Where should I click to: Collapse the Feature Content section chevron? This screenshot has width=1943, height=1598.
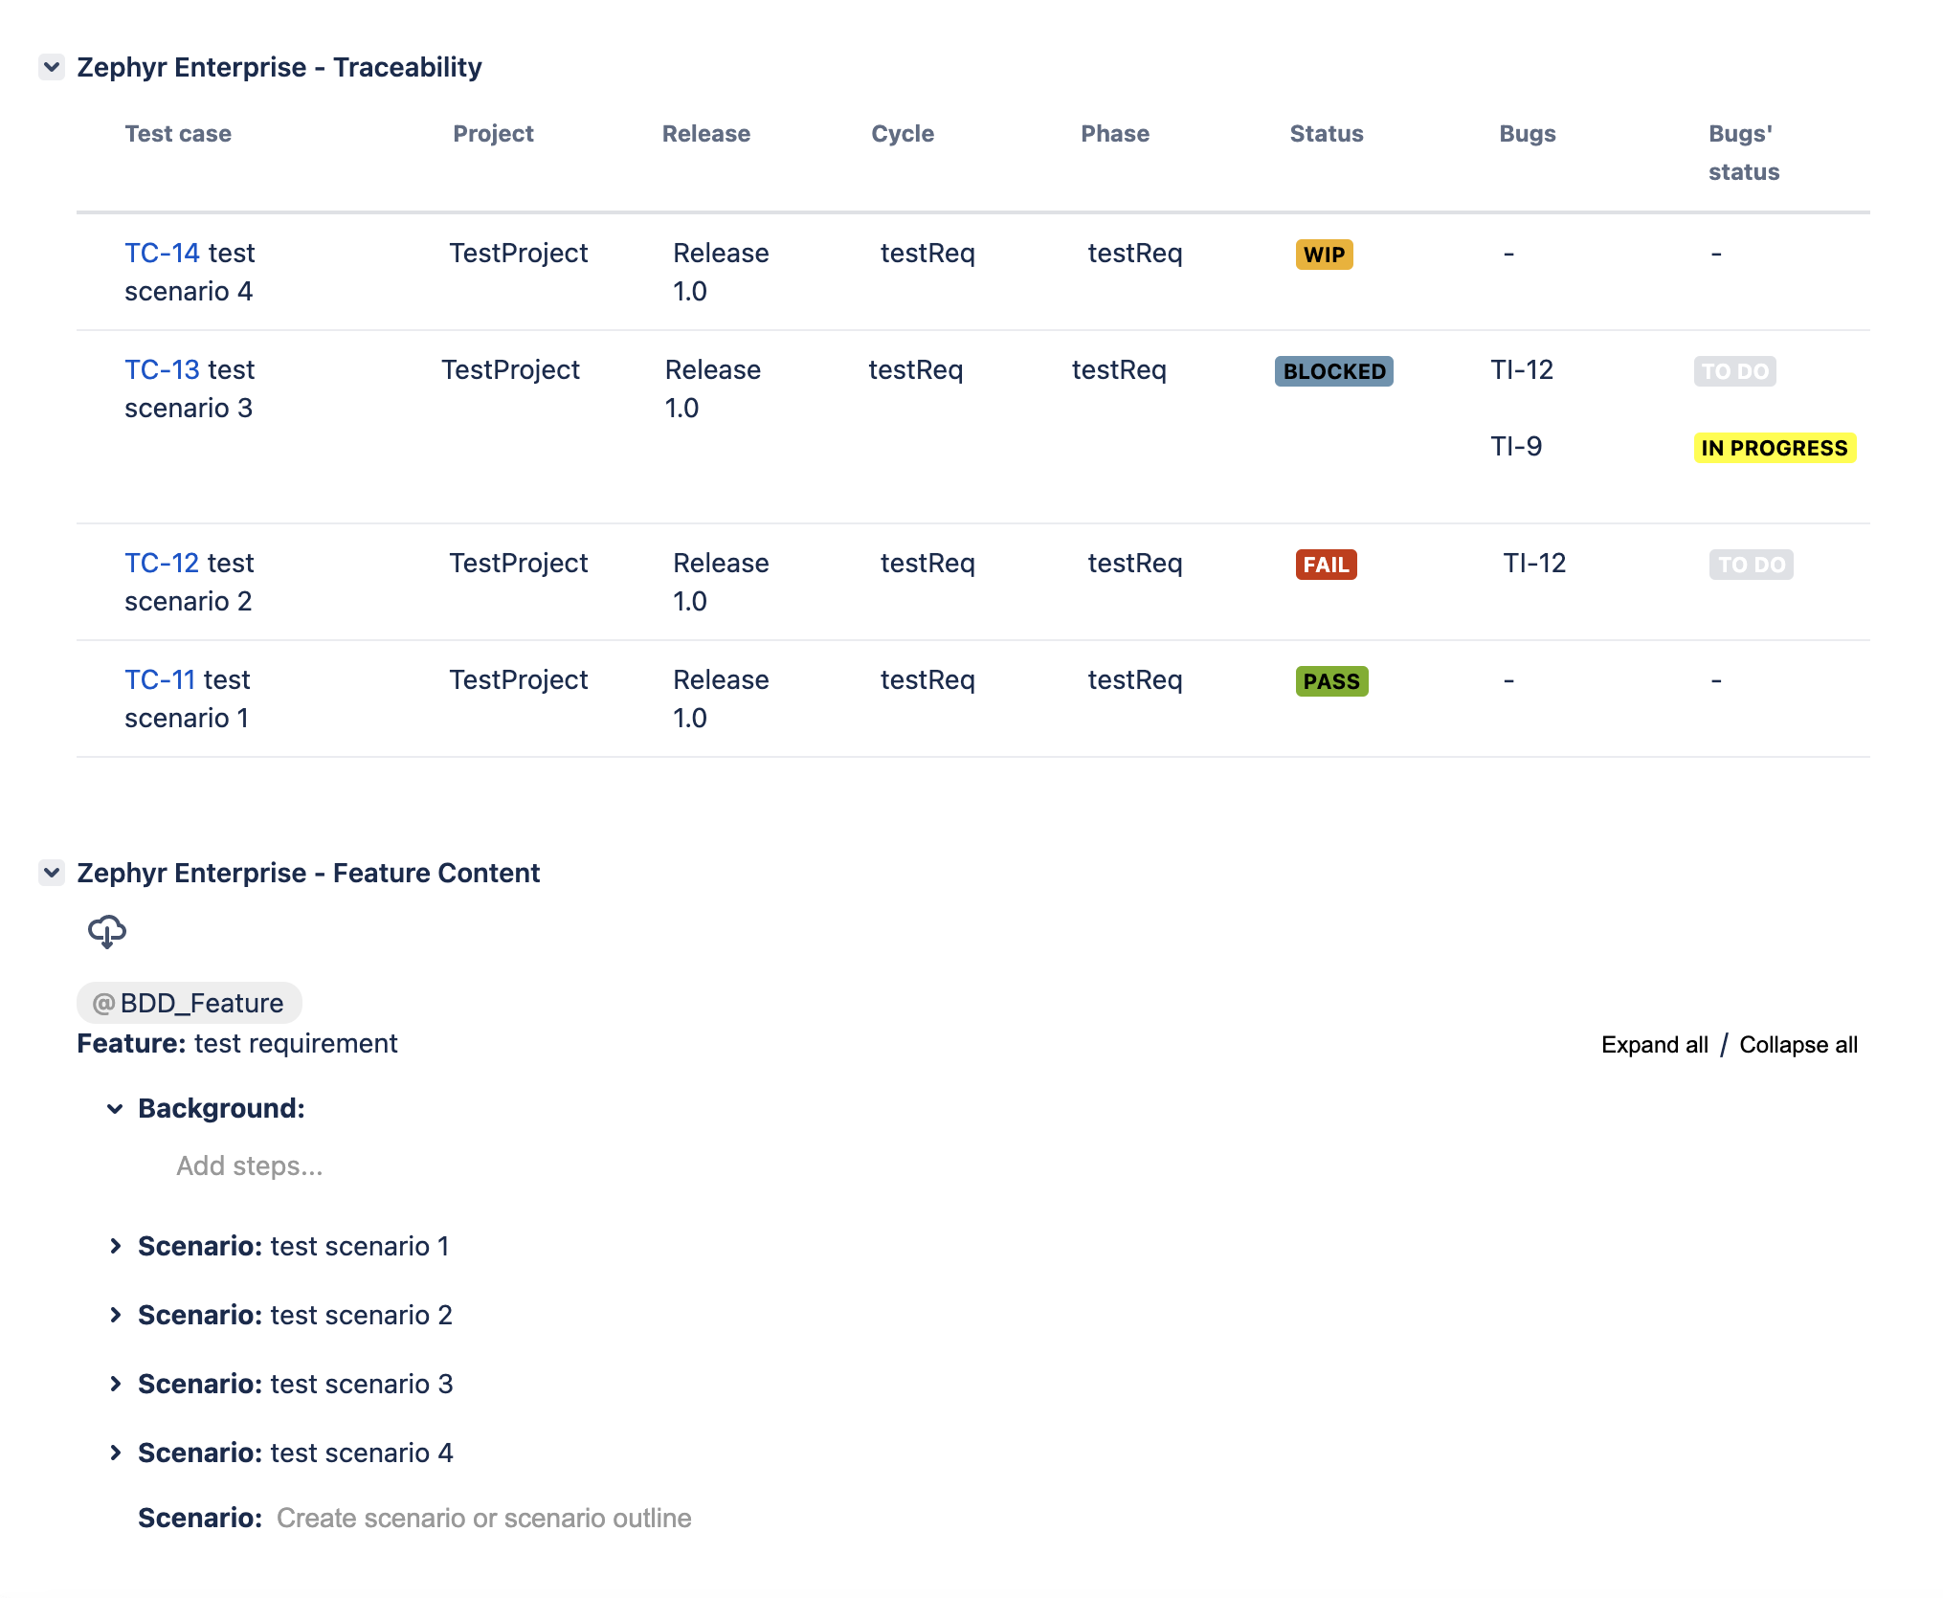[52, 873]
